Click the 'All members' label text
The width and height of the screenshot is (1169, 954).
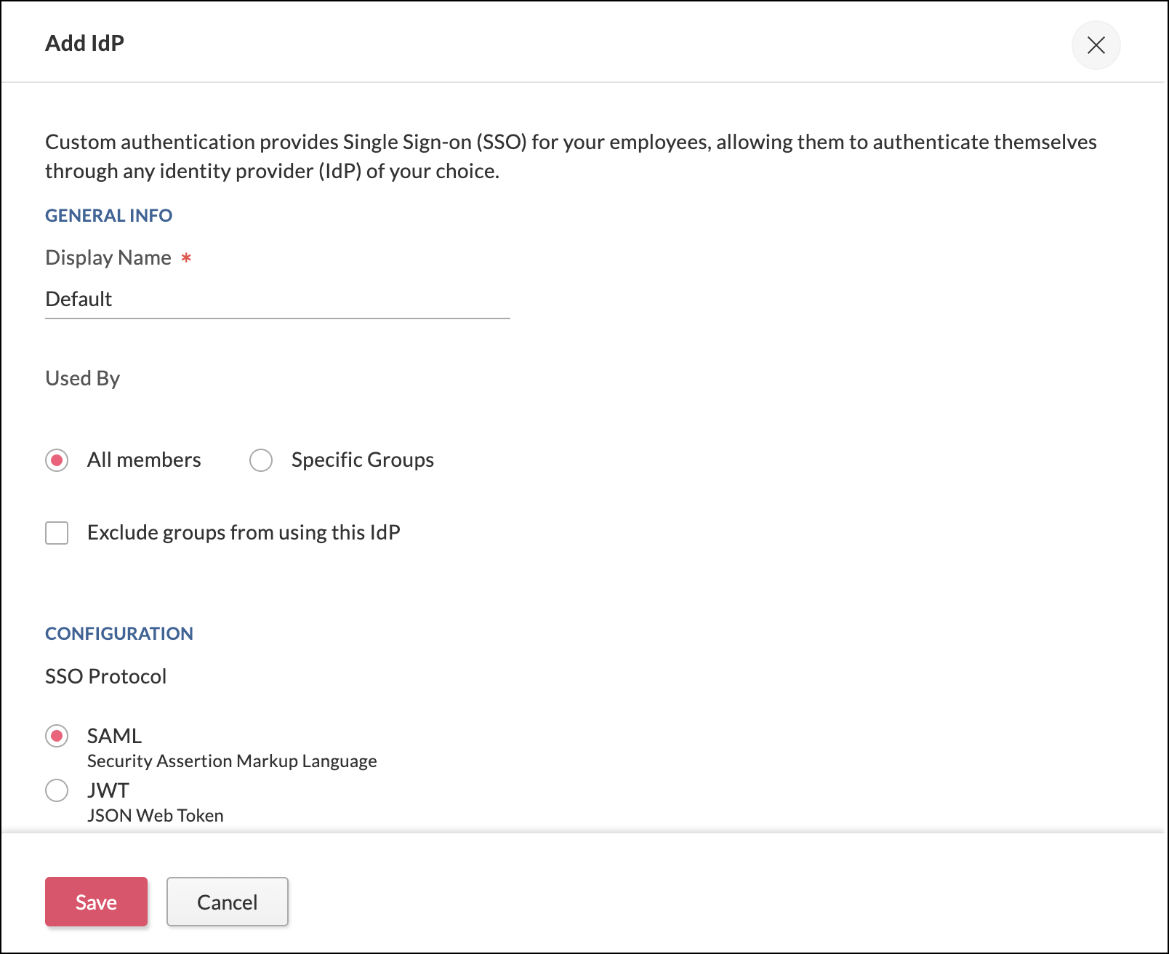pyautogui.click(x=144, y=460)
